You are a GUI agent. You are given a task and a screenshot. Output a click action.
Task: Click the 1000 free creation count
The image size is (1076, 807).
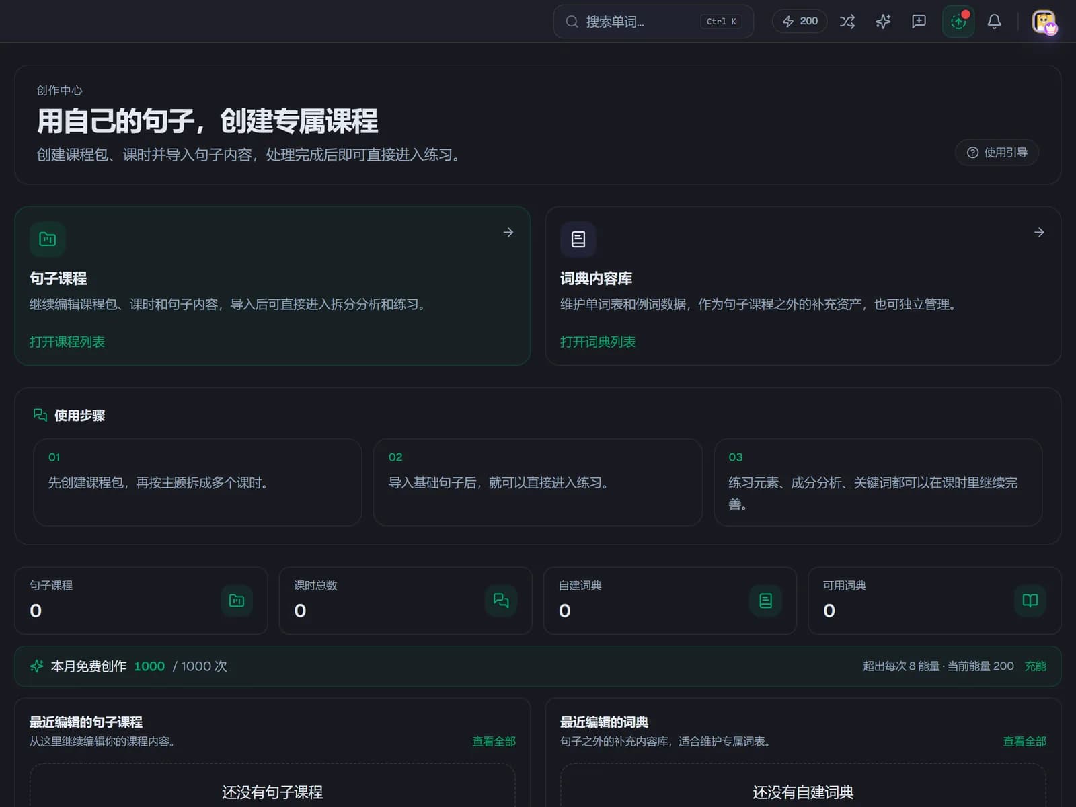149,666
